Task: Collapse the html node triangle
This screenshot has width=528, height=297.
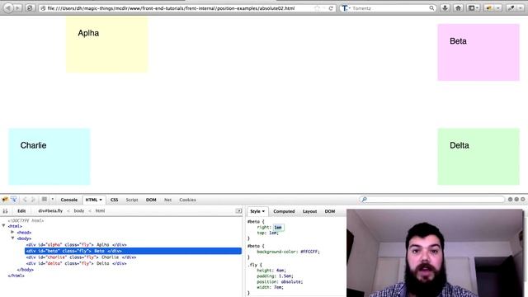Action: 3,225
